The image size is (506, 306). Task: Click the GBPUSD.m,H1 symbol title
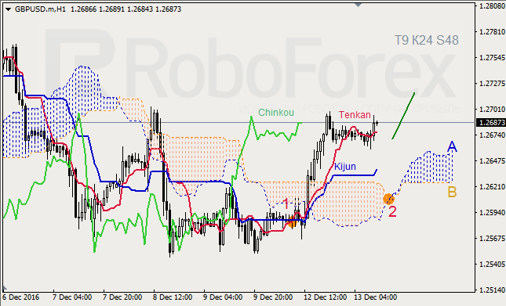[x=40, y=9]
